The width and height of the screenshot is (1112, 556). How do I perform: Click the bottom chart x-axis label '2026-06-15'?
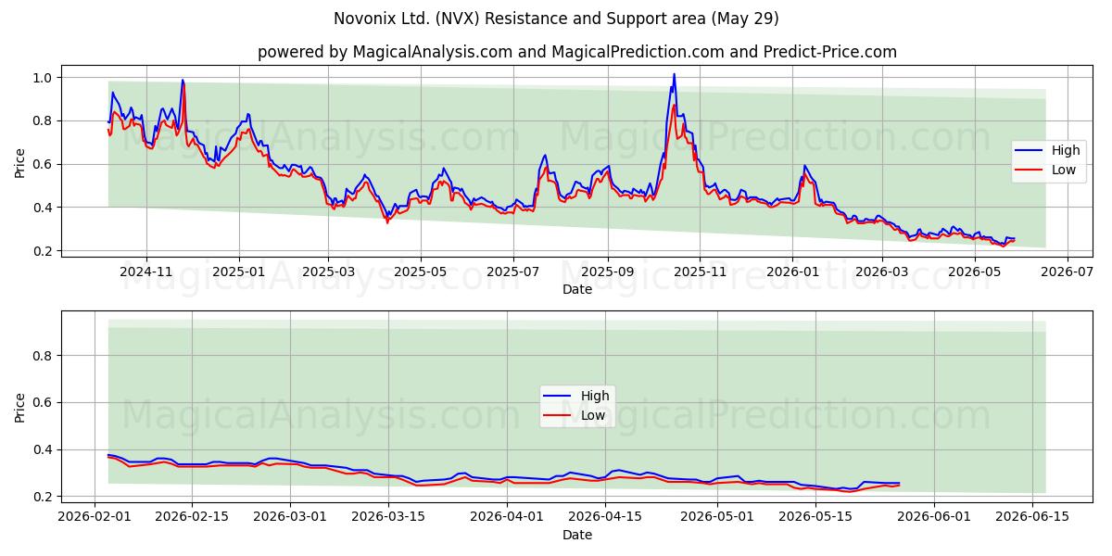point(1030,518)
